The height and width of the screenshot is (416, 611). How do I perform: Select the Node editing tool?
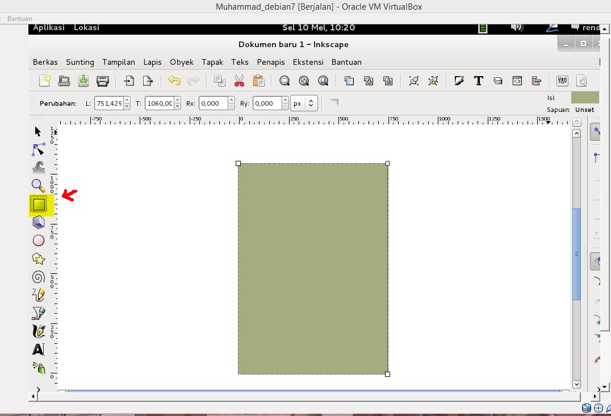[x=39, y=149]
